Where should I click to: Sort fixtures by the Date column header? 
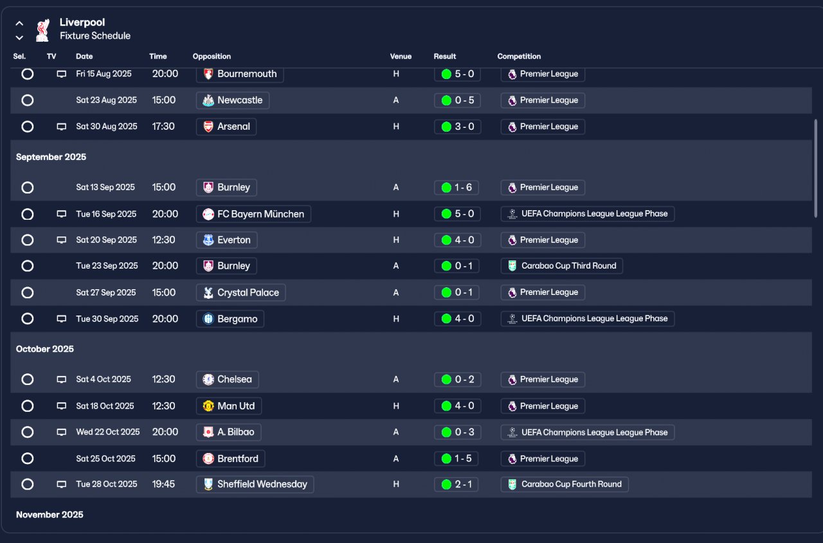pyautogui.click(x=84, y=57)
